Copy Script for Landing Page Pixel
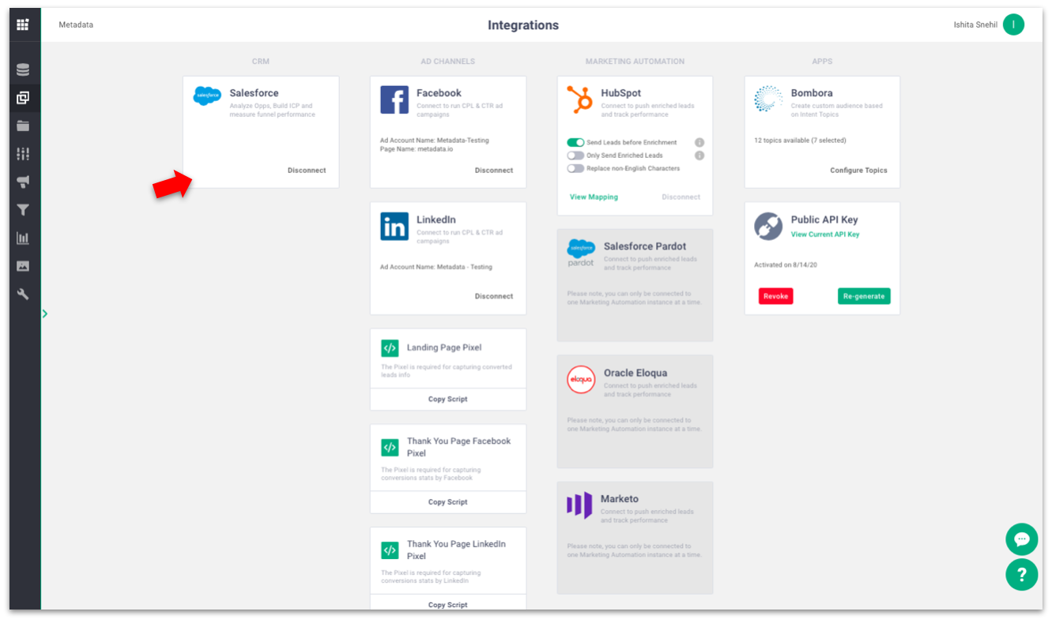Viewport: 1052px width, 619px height. pos(447,400)
